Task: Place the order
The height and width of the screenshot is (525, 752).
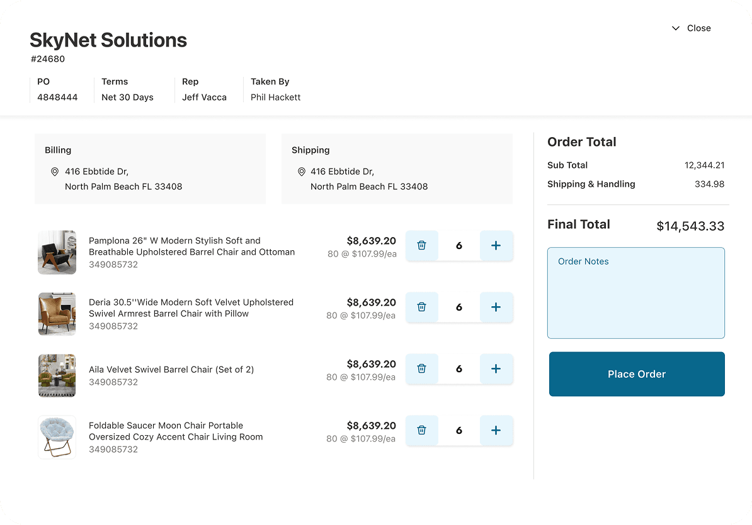Action: pyautogui.click(x=637, y=374)
